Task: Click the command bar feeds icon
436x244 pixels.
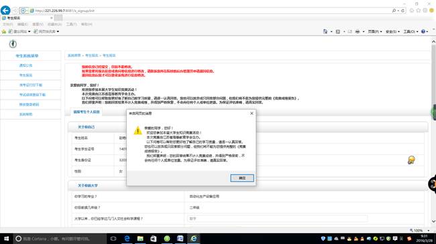Action: coord(338,31)
